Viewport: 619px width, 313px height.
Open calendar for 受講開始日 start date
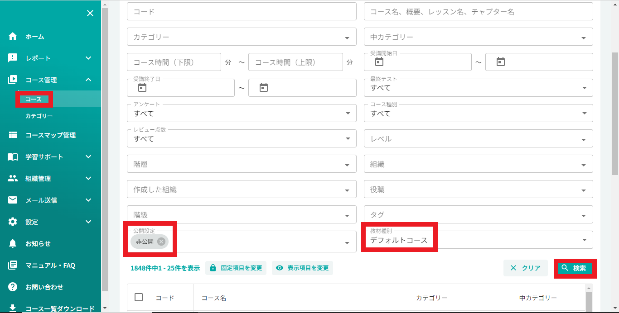(x=379, y=62)
